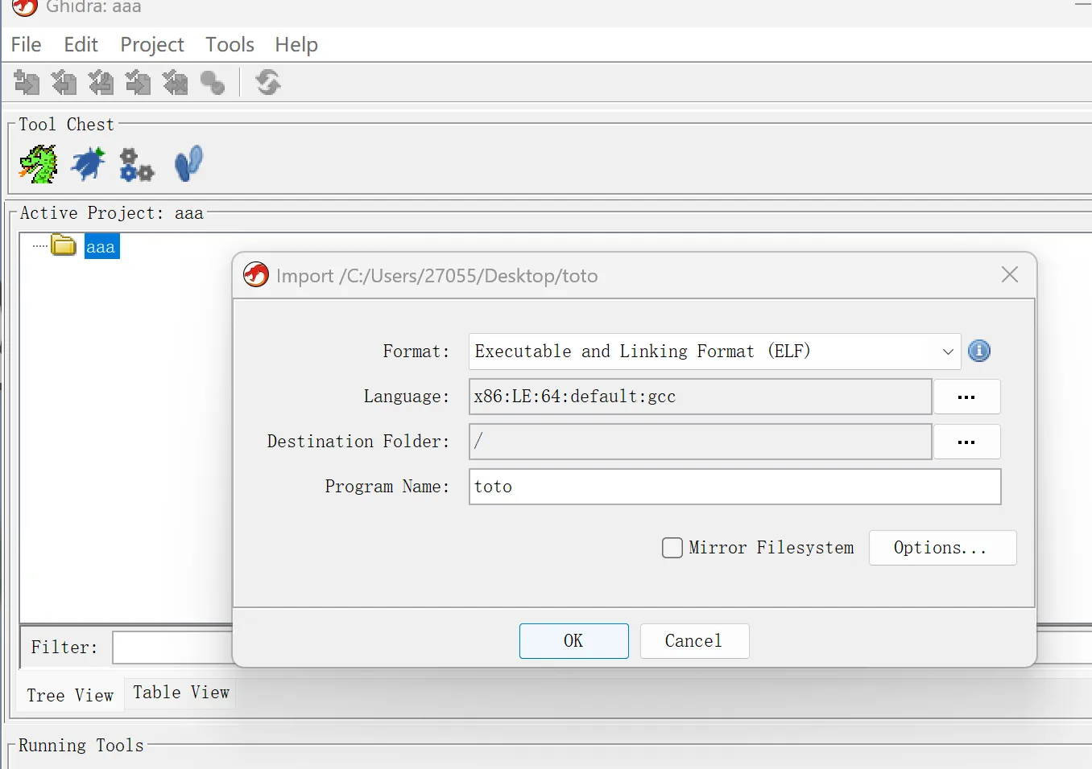Image resolution: width=1092 pixels, height=769 pixels.
Task: Launch the Version Tracking footprints tool
Action: pos(188,164)
